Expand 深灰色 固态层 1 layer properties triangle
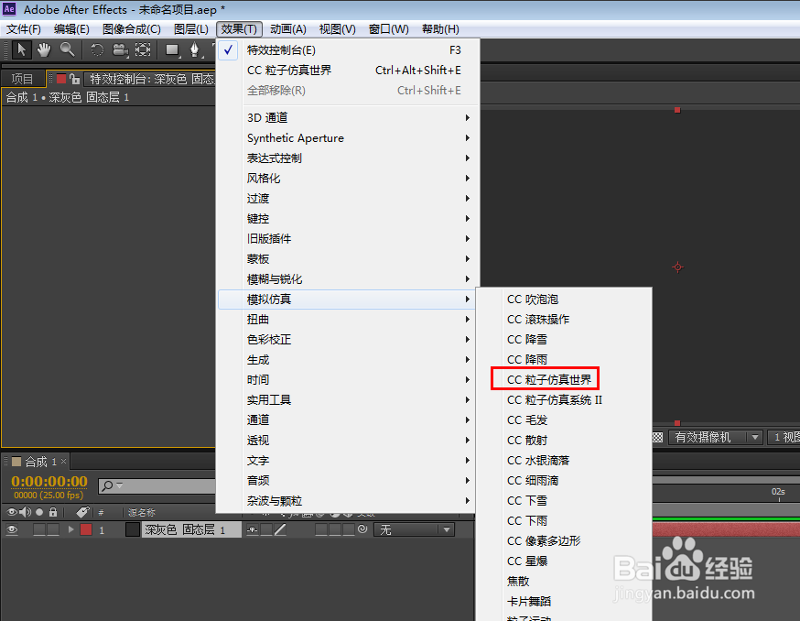Viewport: 800px width, 621px height. (x=70, y=529)
